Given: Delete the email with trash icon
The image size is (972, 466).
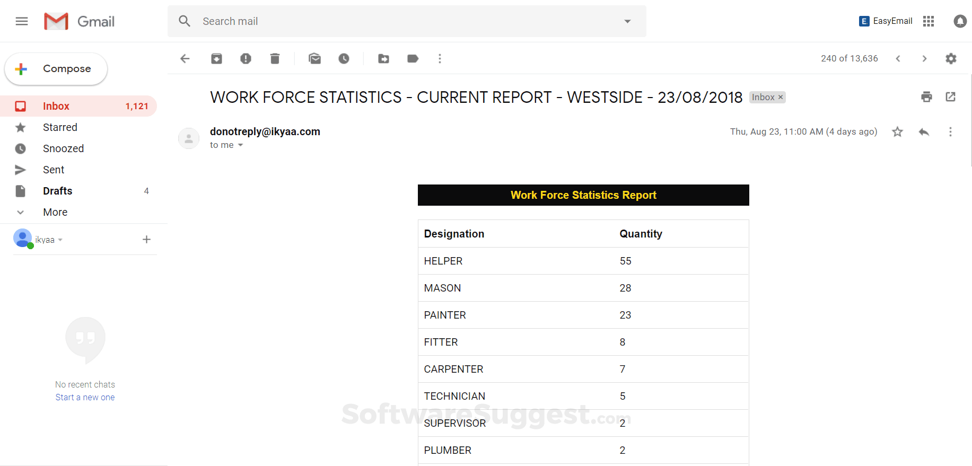Looking at the screenshot, I should click(275, 58).
